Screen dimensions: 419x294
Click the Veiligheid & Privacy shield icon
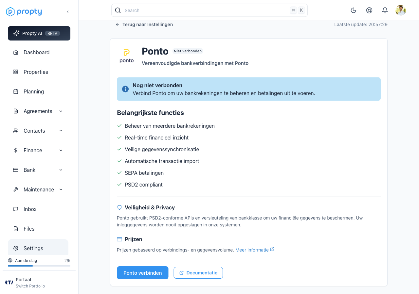[x=119, y=207]
